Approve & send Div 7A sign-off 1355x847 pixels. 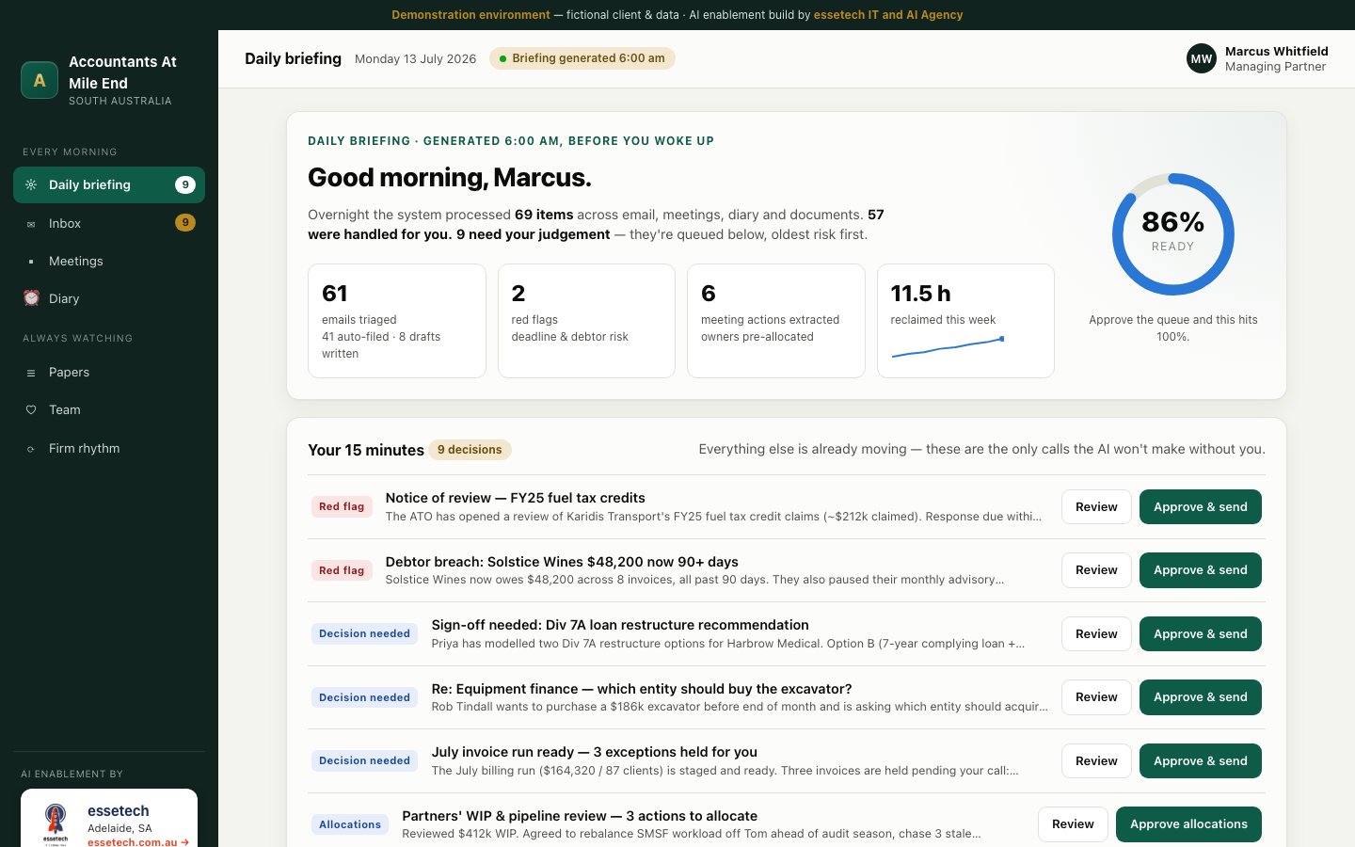[1201, 633]
